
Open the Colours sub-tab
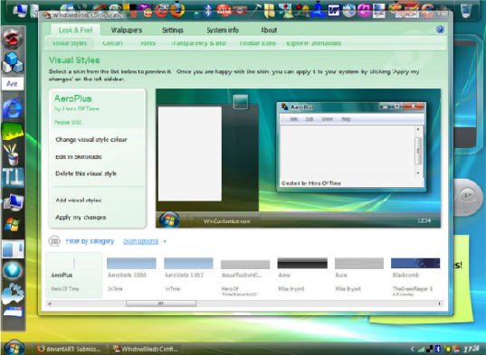(112, 43)
